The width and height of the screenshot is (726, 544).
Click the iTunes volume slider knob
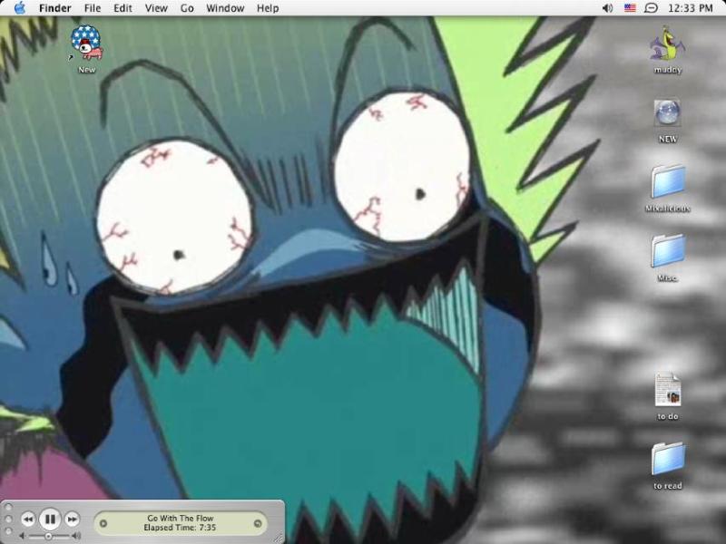[x=48, y=536]
